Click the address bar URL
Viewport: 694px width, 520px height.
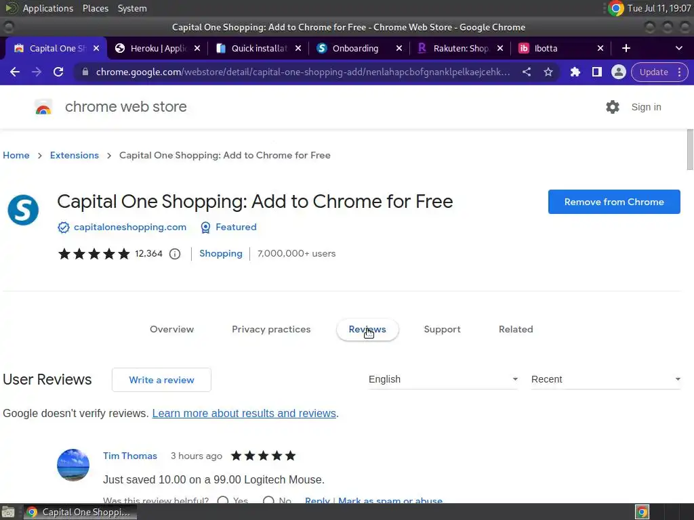[303, 72]
